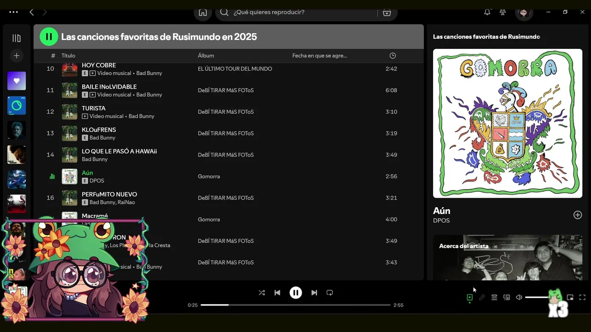Open album EL ÚLTIMO TOUR DEL MUNDO link
Screen dimensions: 591x332
pyautogui.click(x=235, y=69)
